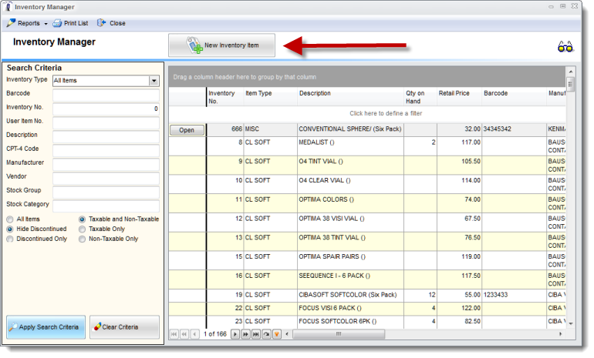This screenshot has height=358, width=594.
Task: Click the orange filter funnel icon
Action: (277, 334)
